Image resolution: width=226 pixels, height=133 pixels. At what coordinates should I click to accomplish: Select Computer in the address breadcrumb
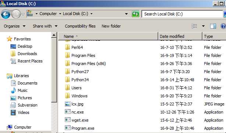tap(48, 14)
